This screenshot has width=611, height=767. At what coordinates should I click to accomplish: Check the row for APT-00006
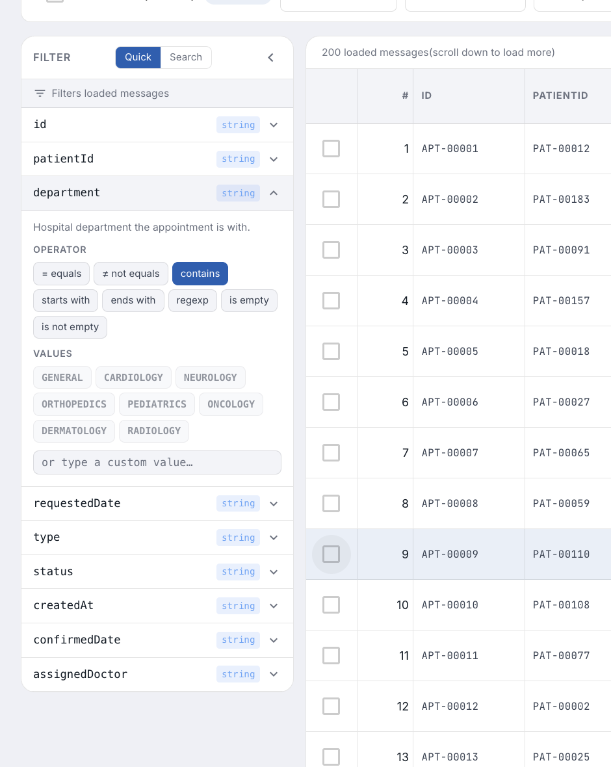[x=331, y=402]
